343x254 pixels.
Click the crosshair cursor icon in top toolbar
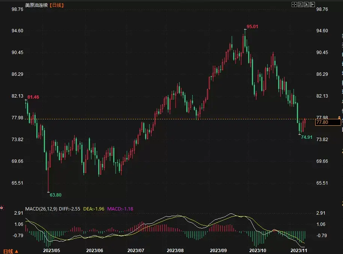(294, 5)
